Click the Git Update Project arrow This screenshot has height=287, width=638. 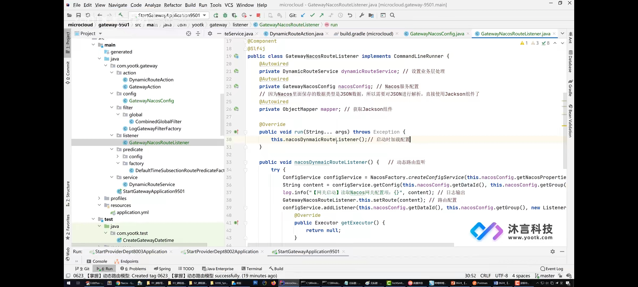pyautogui.click(x=303, y=15)
